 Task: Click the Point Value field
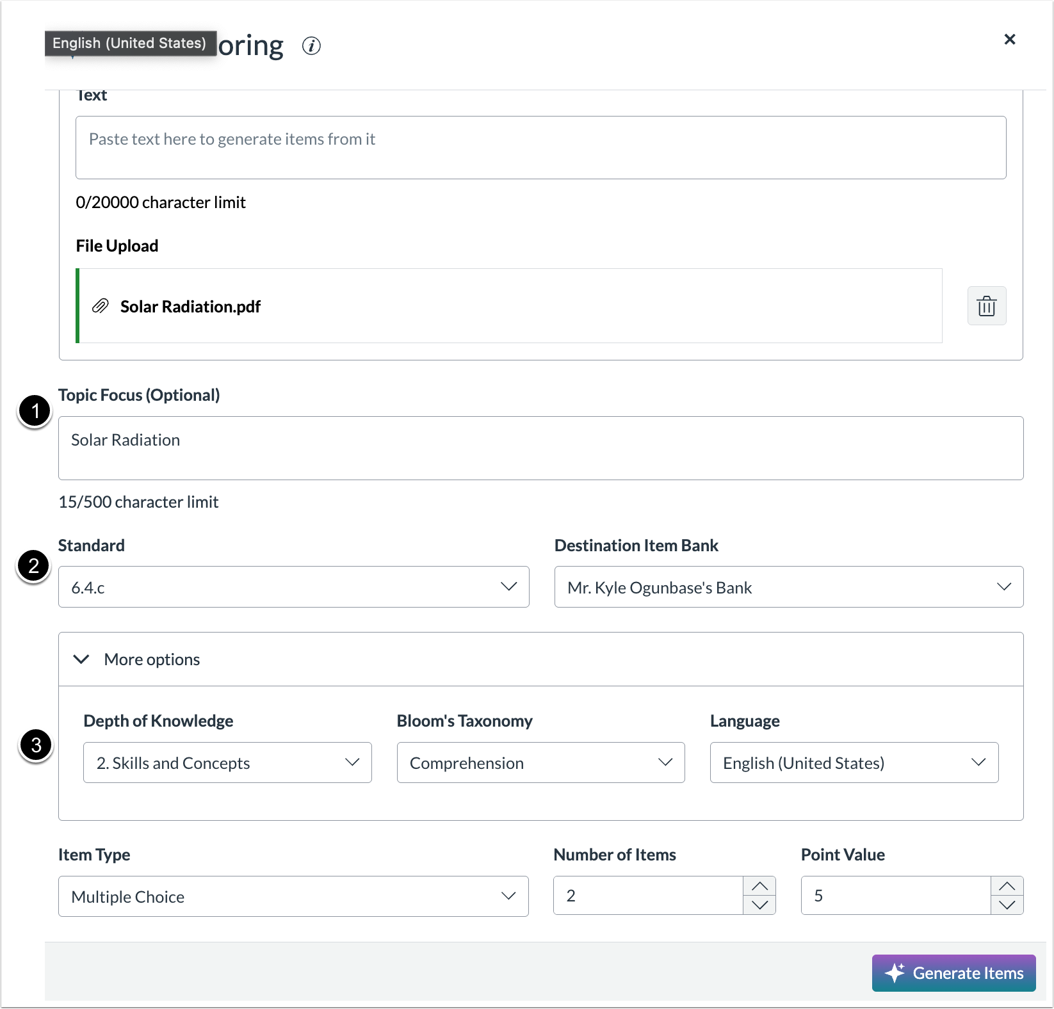point(896,896)
